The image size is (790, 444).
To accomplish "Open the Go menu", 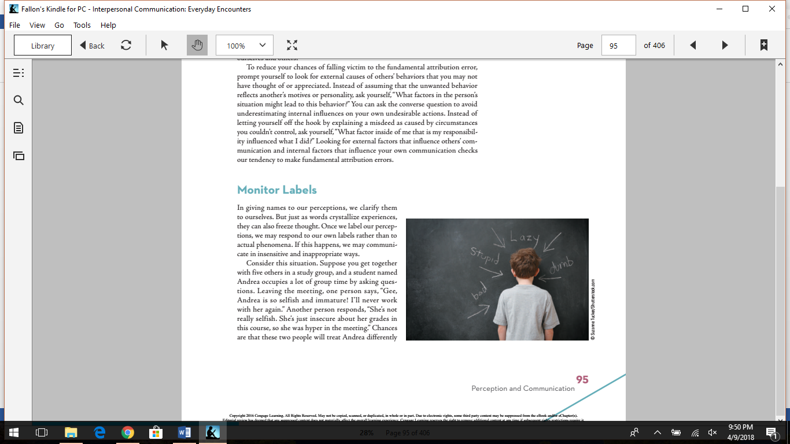I will tap(59, 25).
